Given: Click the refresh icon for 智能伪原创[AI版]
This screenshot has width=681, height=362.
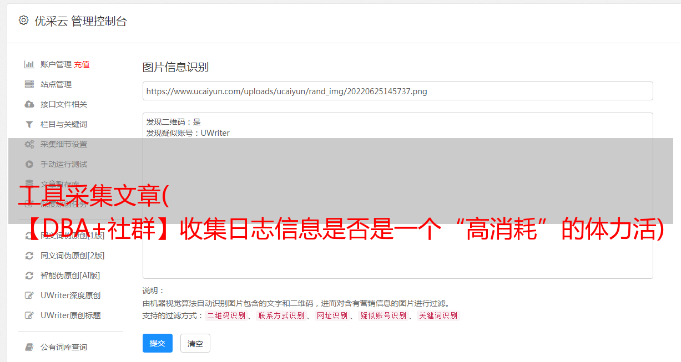Looking at the screenshot, I should coord(29,276).
